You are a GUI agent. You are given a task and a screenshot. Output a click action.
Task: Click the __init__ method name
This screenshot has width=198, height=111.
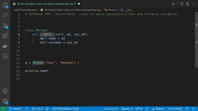click(x=47, y=34)
